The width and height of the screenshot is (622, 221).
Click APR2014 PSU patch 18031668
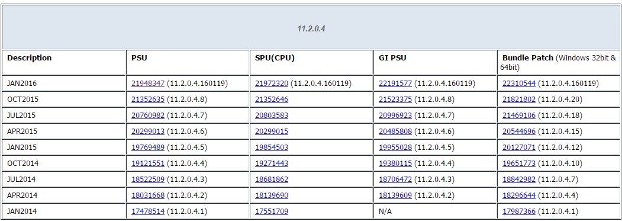pyautogui.click(x=148, y=195)
